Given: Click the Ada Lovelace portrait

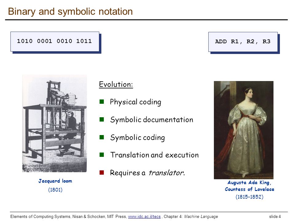Looking at the screenshot, I should pyautogui.click(x=244, y=130).
